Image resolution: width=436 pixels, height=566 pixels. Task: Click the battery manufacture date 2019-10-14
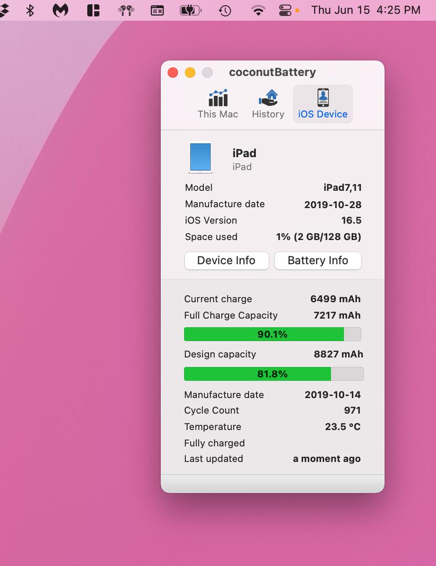[333, 395]
